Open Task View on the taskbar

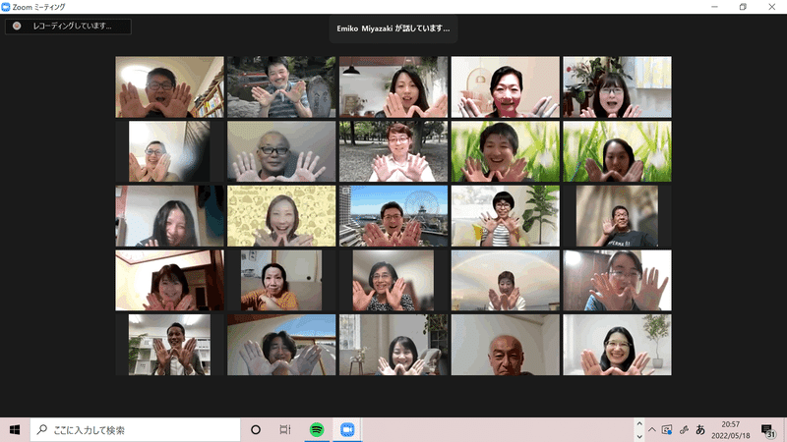285,429
